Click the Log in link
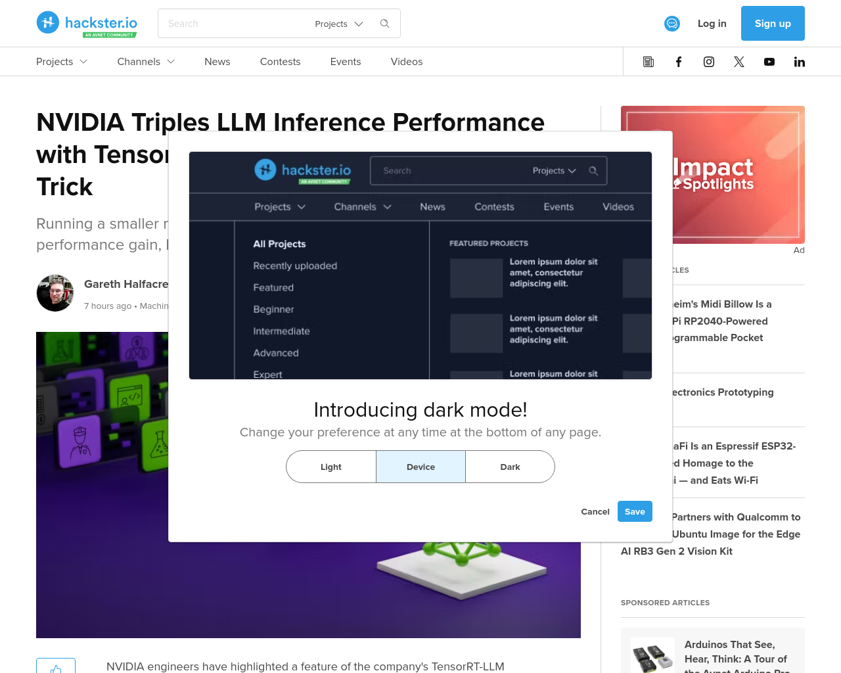Viewport: 841px width, 673px height. (712, 24)
